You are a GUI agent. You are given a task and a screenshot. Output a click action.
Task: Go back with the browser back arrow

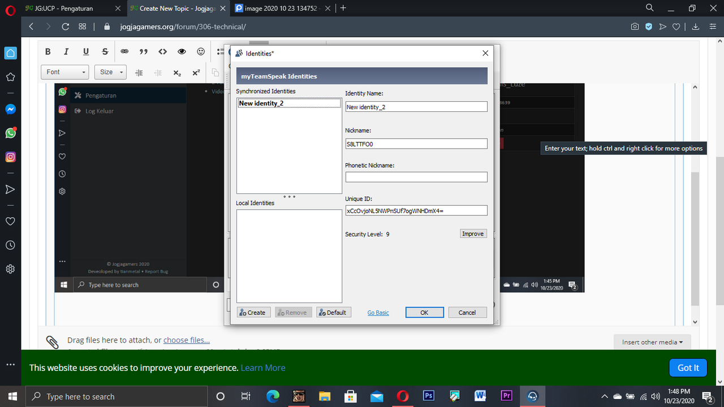click(x=31, y=27)
